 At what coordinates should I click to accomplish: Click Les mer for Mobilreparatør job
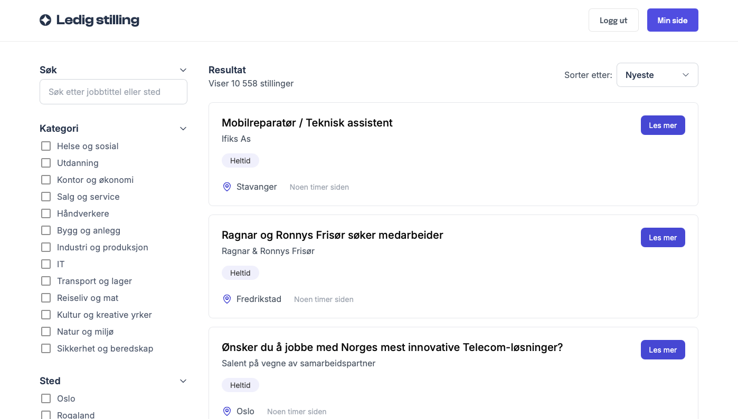(x=663, y=125)
